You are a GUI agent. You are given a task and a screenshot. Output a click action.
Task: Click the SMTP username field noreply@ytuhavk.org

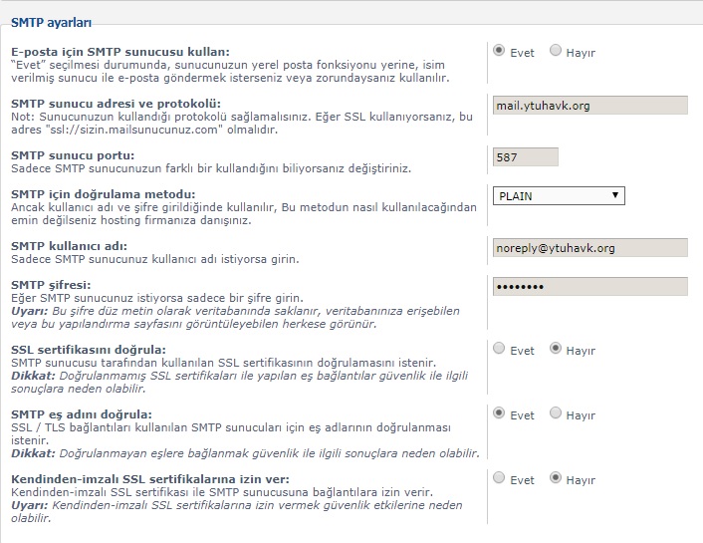[590, 248]
